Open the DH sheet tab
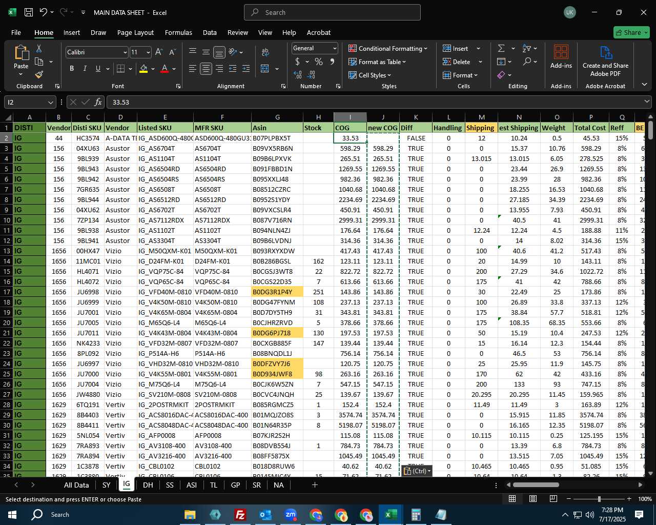 [148, 485]
